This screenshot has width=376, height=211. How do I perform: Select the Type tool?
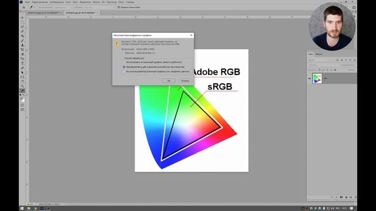tap(22, 63)
